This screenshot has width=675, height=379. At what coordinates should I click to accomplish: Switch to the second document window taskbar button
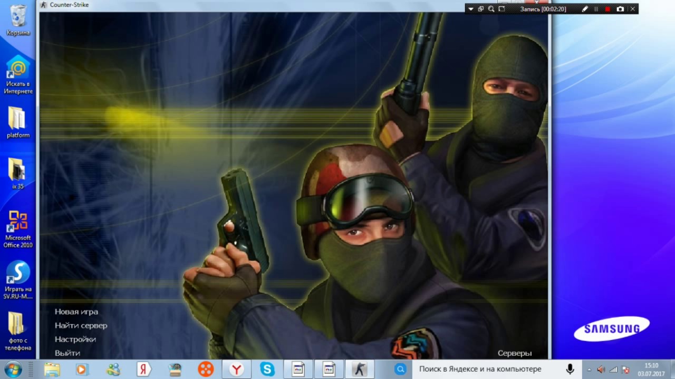click(x=329, y=369)
